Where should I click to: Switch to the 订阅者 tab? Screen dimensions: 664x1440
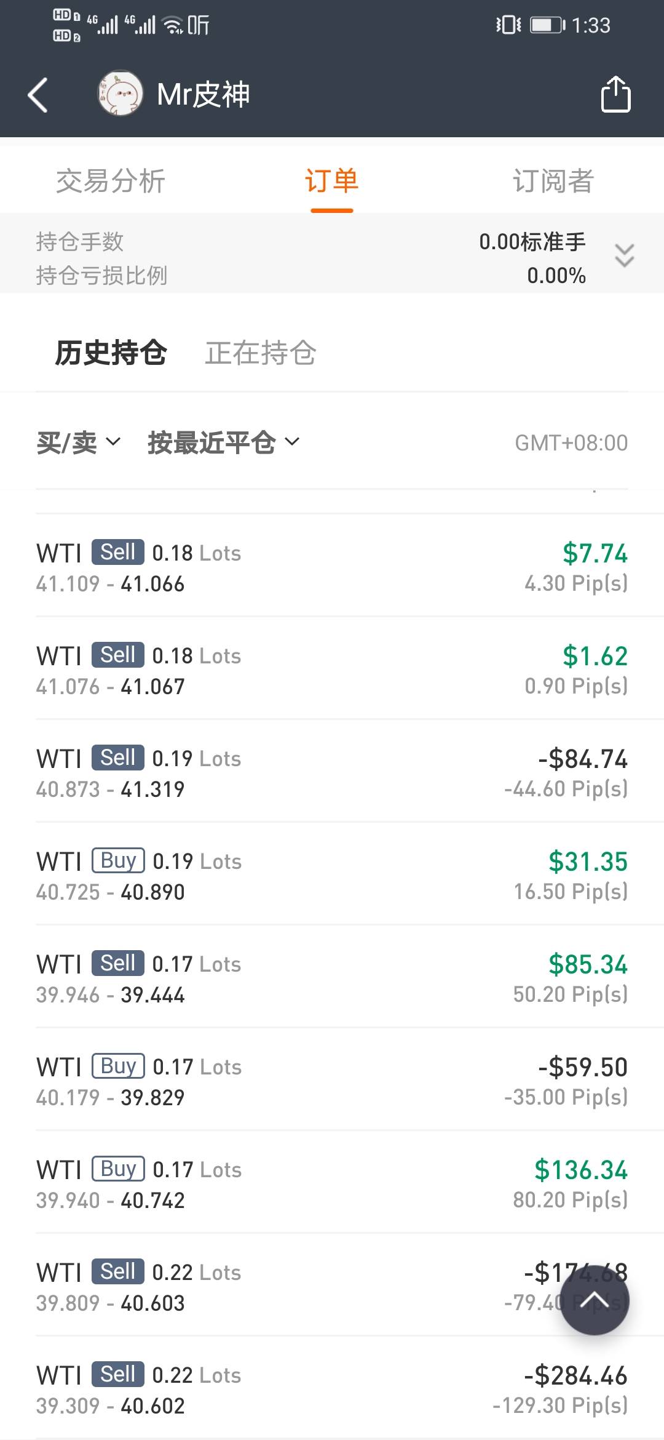(x=553, y=181)
